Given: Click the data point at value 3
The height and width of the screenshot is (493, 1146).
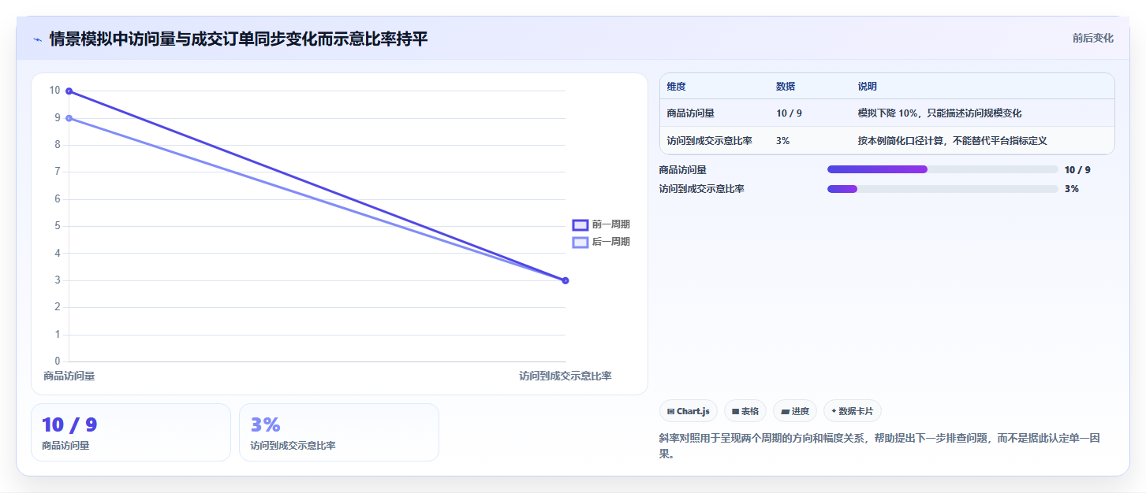Looking at the screenshot, I should point(566,280).
